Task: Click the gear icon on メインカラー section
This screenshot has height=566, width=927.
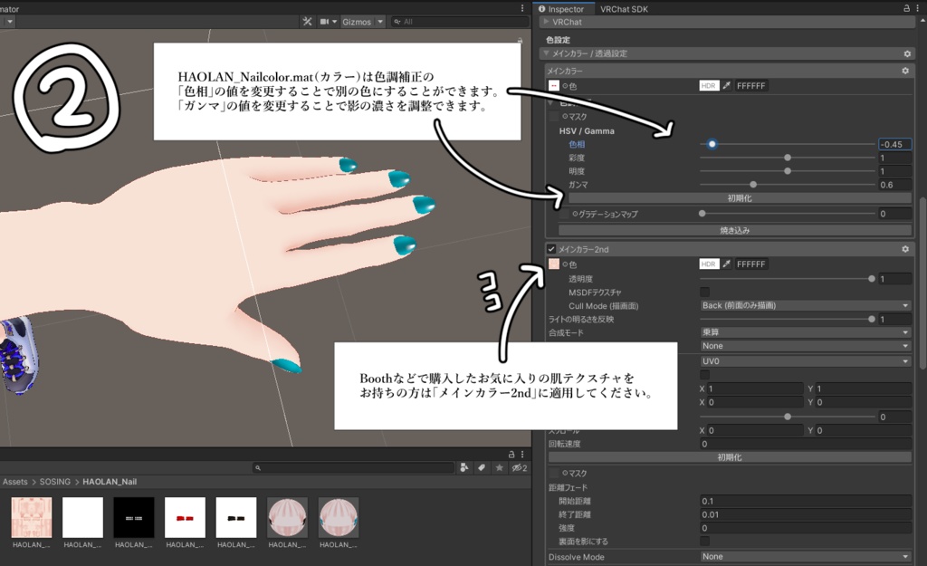Action: (x=905, y=70)
